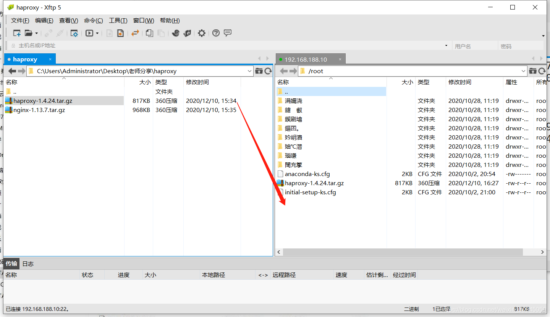Close the 192.168.188.10 tab

click(x=340, y=59)
